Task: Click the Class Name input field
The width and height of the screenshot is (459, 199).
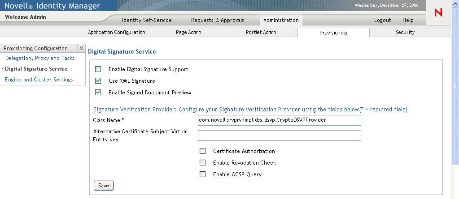Action: click(x=279, y=120)
